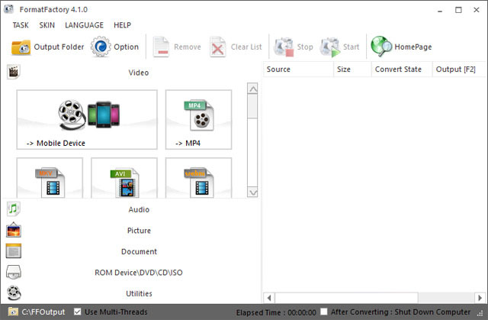Click the format list scroll down arrow
The height and width of the screenshot is (320, 488).
pyautogui.click(x=252, y=192)
